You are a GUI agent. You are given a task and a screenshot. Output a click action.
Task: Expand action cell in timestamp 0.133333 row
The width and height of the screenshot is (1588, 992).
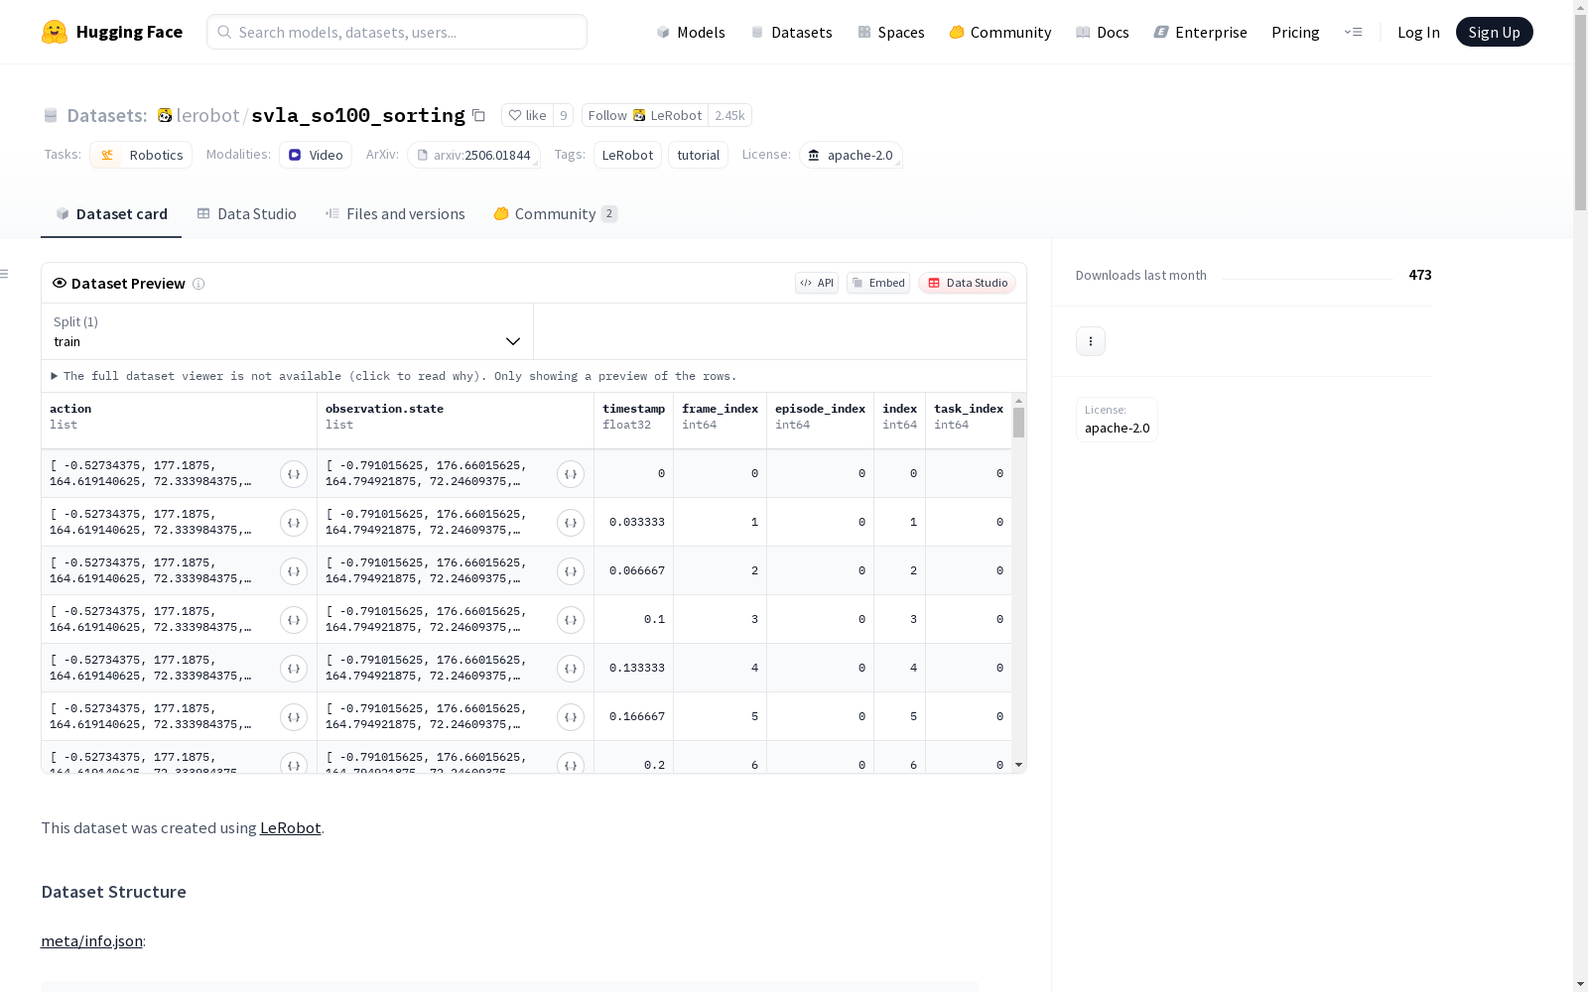click(x=294, y=669)
